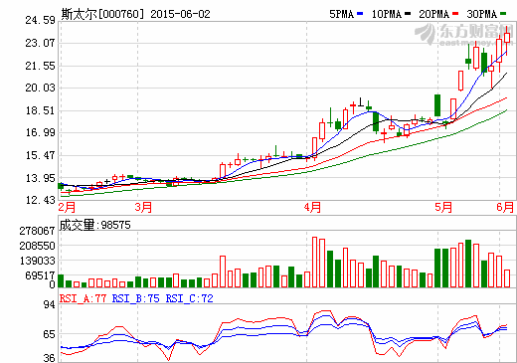
Task: Click the RSI_A:77 indicator label
Action: tap(83, 298)
